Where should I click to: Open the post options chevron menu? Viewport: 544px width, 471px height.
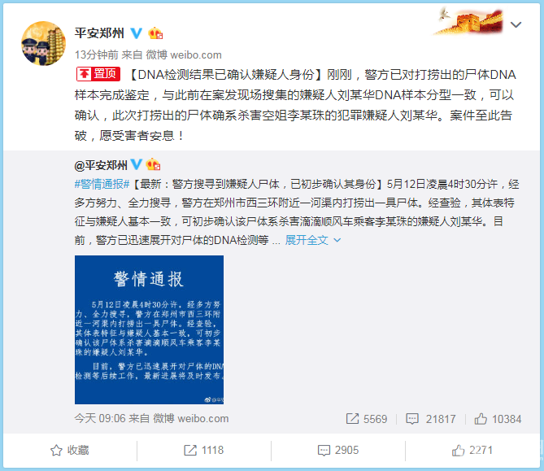click(x=516, y=24)
